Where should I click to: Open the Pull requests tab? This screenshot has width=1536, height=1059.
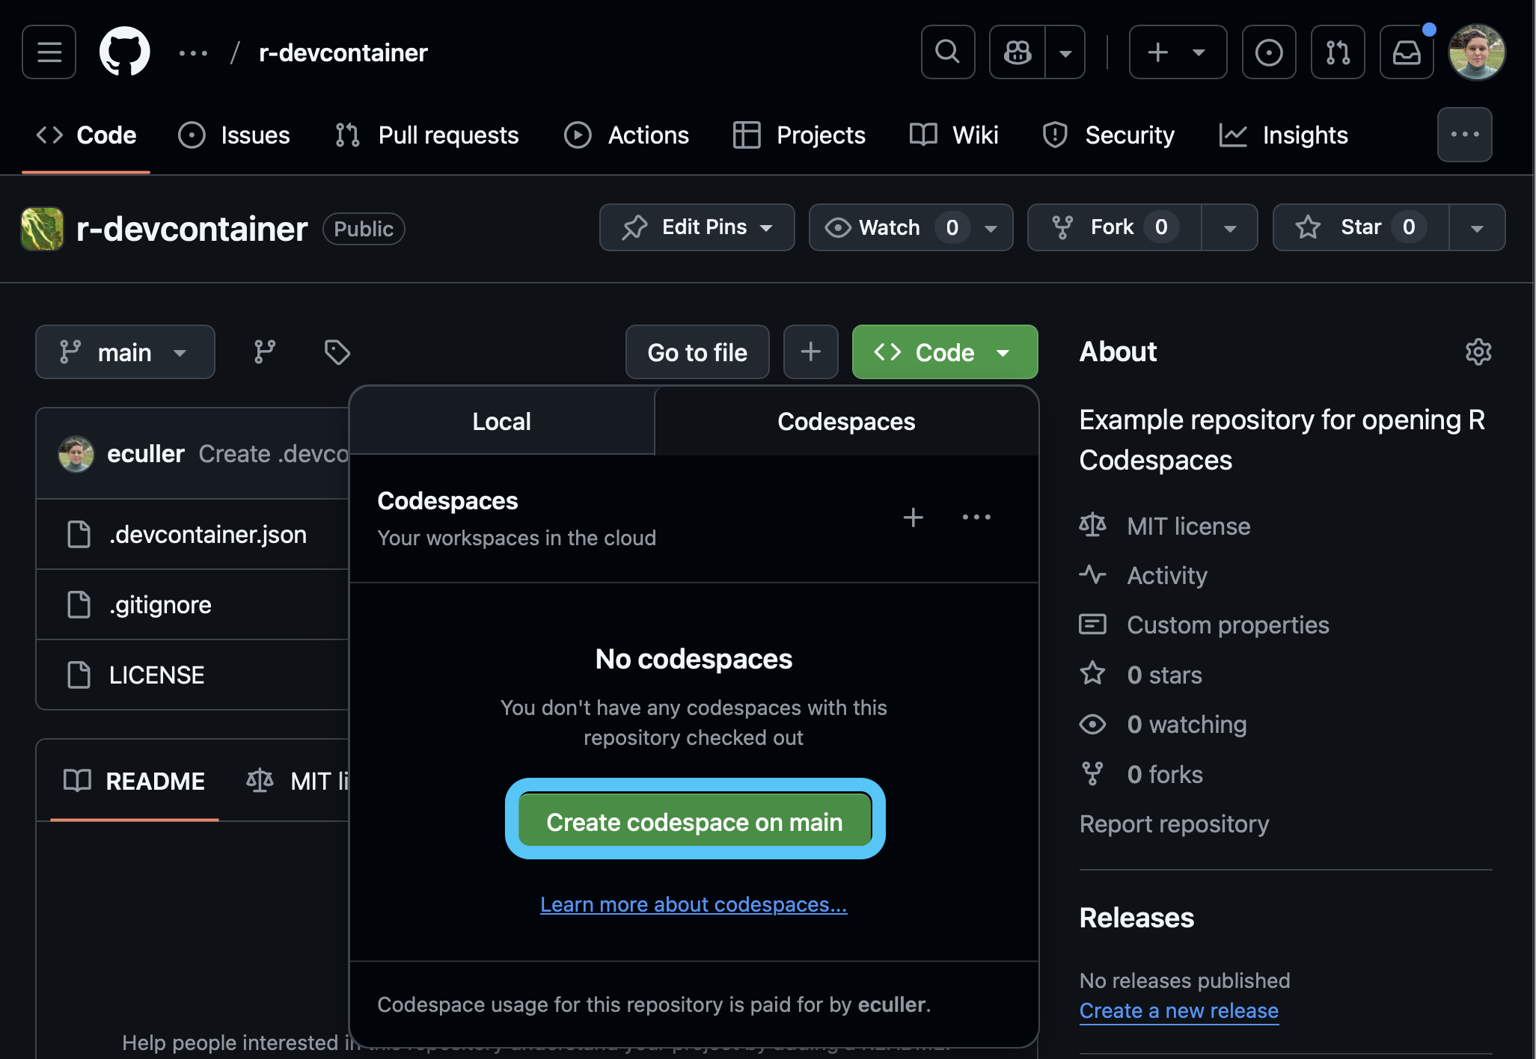point(427,135)
